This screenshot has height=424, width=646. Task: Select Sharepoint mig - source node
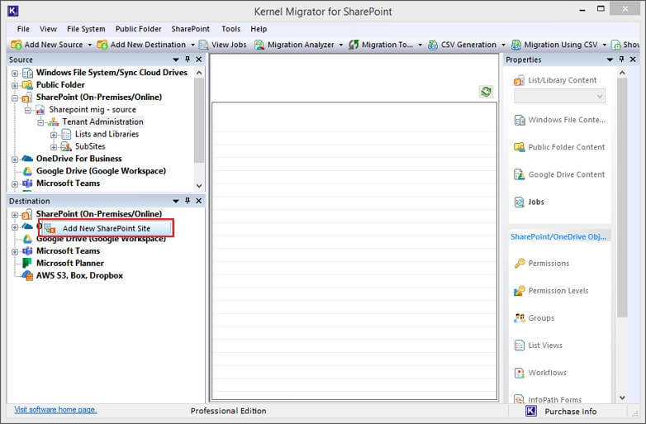coord(93,110)
